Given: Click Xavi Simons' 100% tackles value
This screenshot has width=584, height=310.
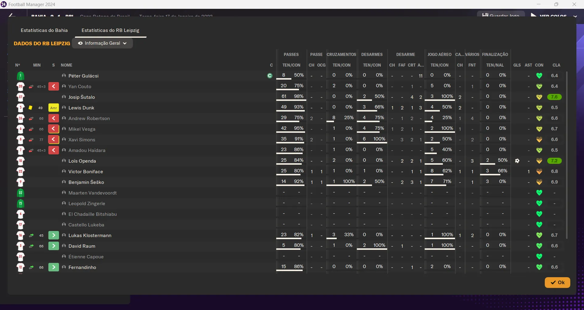Looking at the screenshot, I should coord(379,139).
